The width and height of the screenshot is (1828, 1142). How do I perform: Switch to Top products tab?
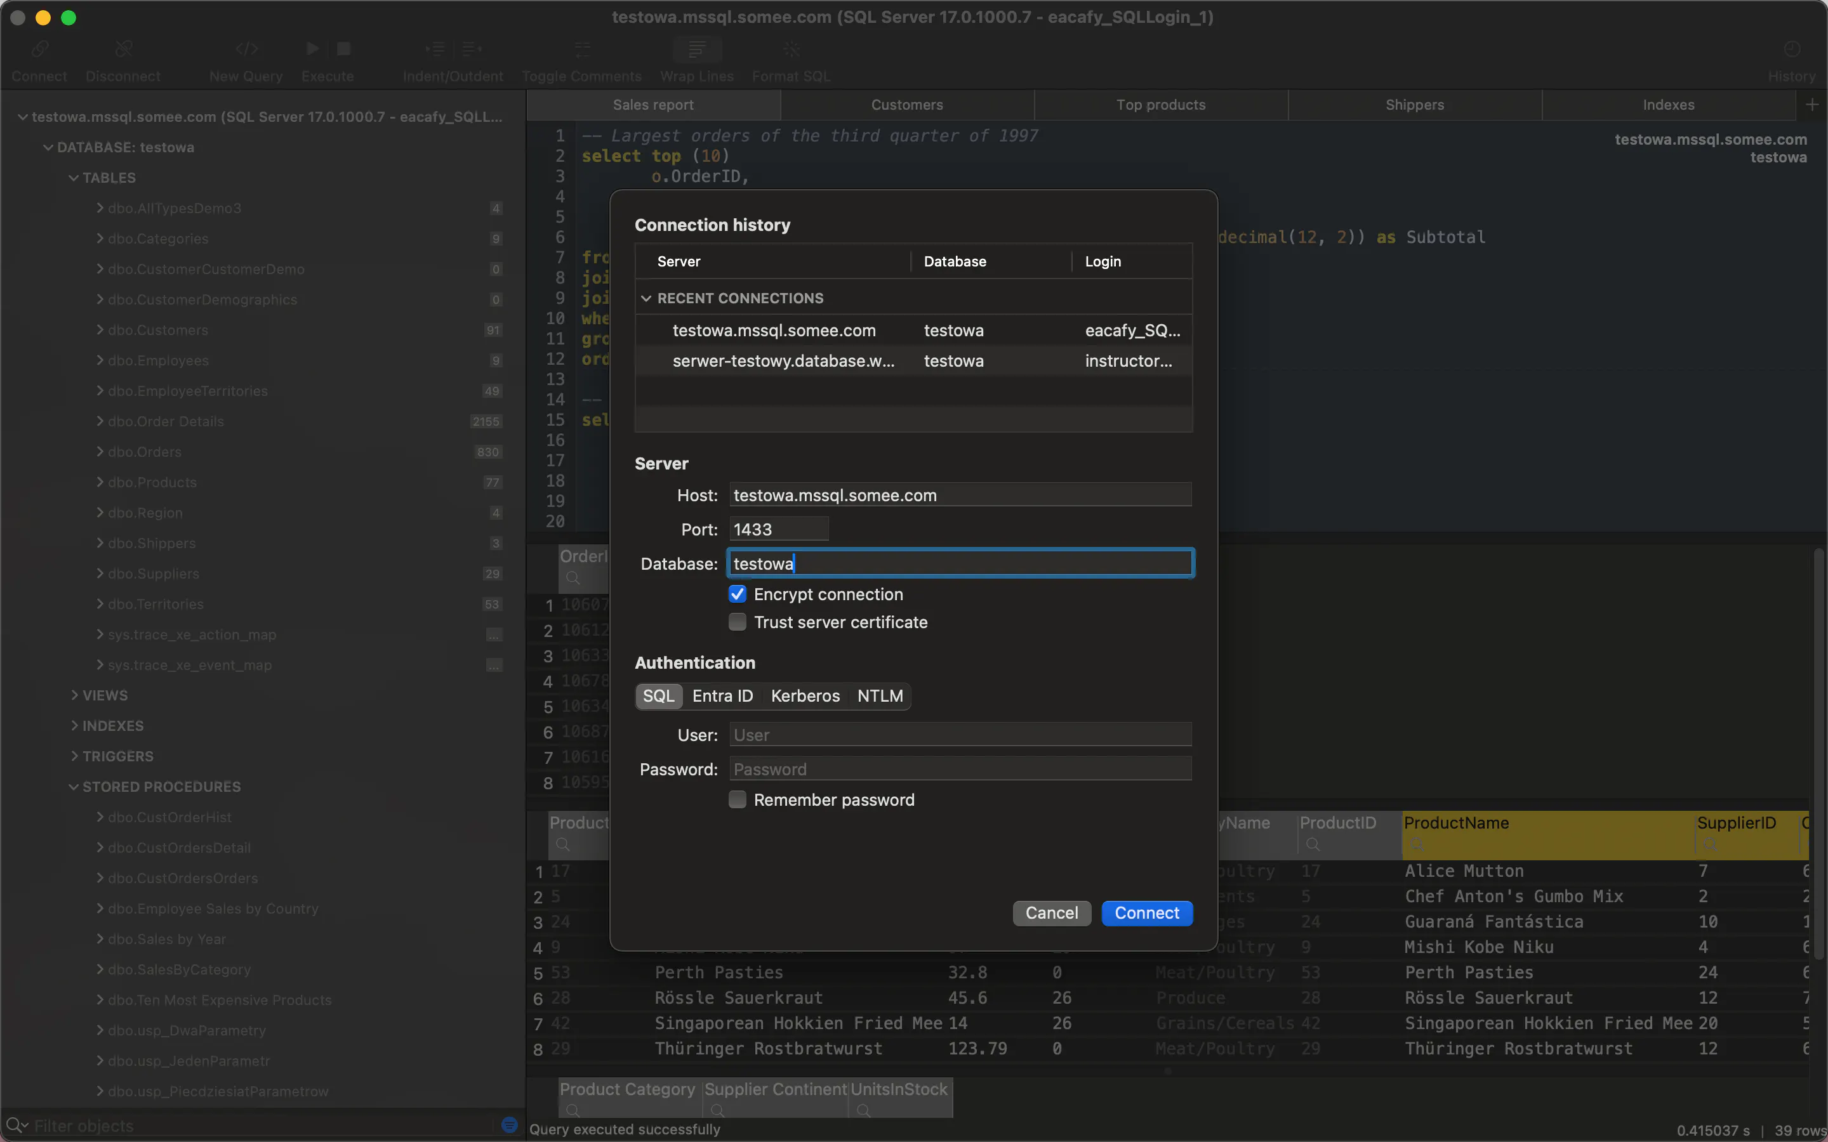pyautogui.click(x=1161, y=105)
